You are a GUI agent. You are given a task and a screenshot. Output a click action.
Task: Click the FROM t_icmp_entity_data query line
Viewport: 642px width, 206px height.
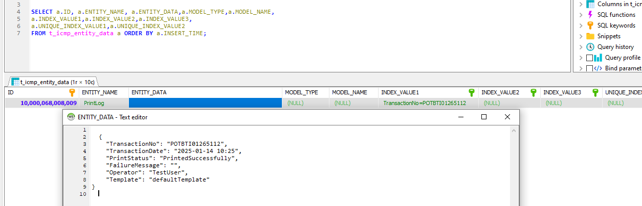[x=119, y=34]
